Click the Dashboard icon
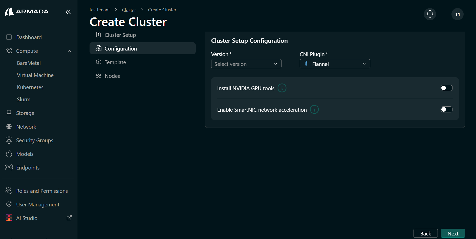This screenshot has height=239, width=476. click(x=9, y=37)
